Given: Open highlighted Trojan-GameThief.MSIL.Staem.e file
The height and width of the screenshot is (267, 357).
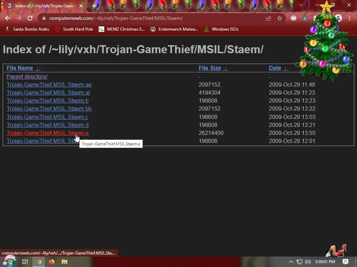Looking at the screenshot, I should (47, 133).
